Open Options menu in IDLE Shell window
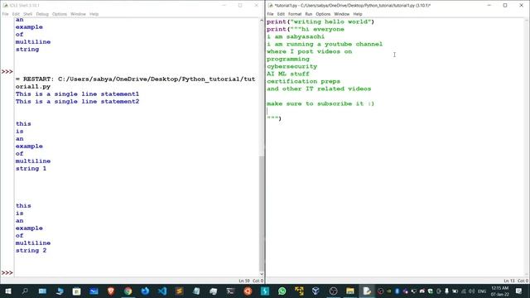This screenshot has width=530, height=298. pyautogui.click(x=60, y=14)
